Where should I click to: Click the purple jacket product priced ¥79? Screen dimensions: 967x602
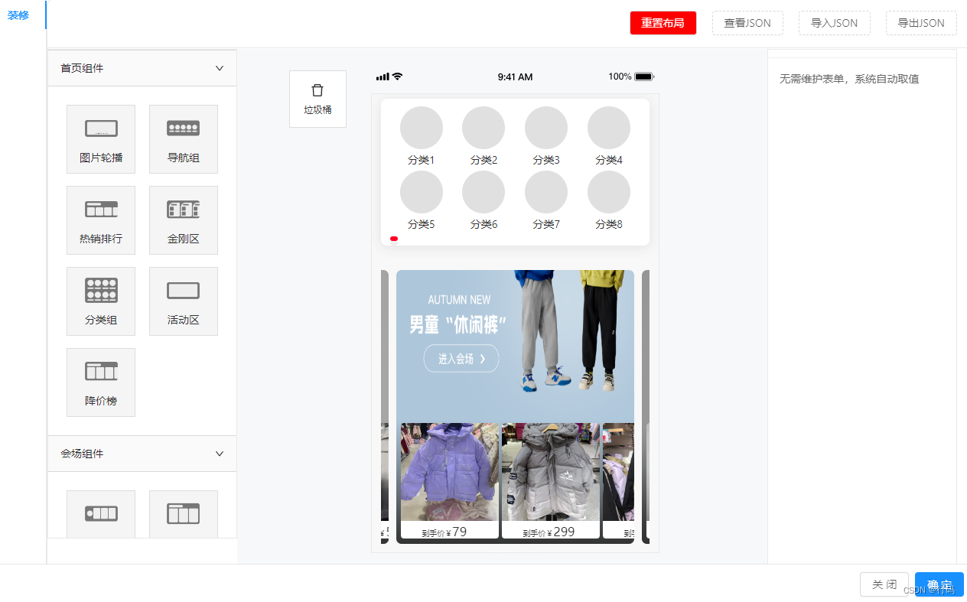point(450,472)
